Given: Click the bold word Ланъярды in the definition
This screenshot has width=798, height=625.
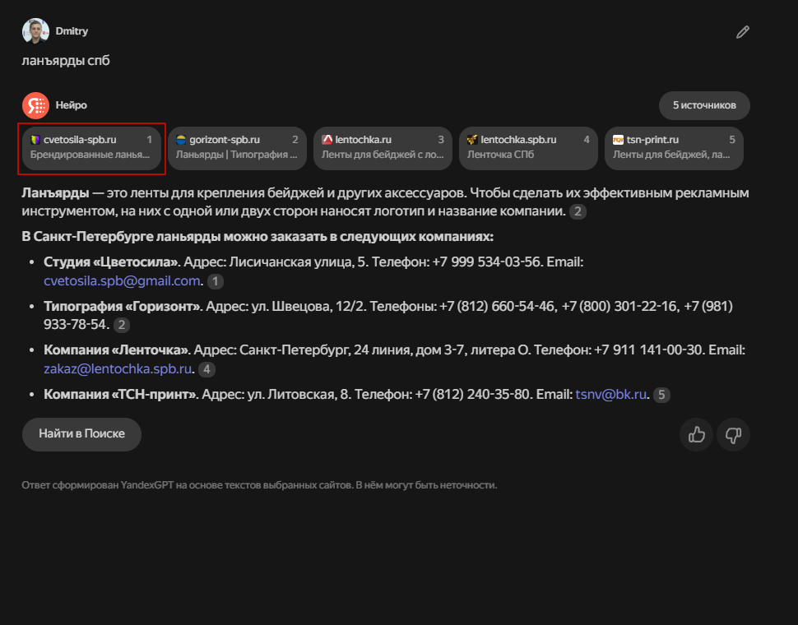Looking at the screenshot, I should pyautogui.click(x=55, y=193).
